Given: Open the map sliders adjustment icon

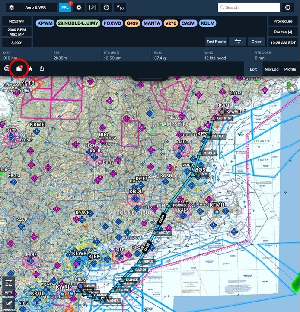Looking at the screenshot, I should pyautogui.click(x=9, y=283).
